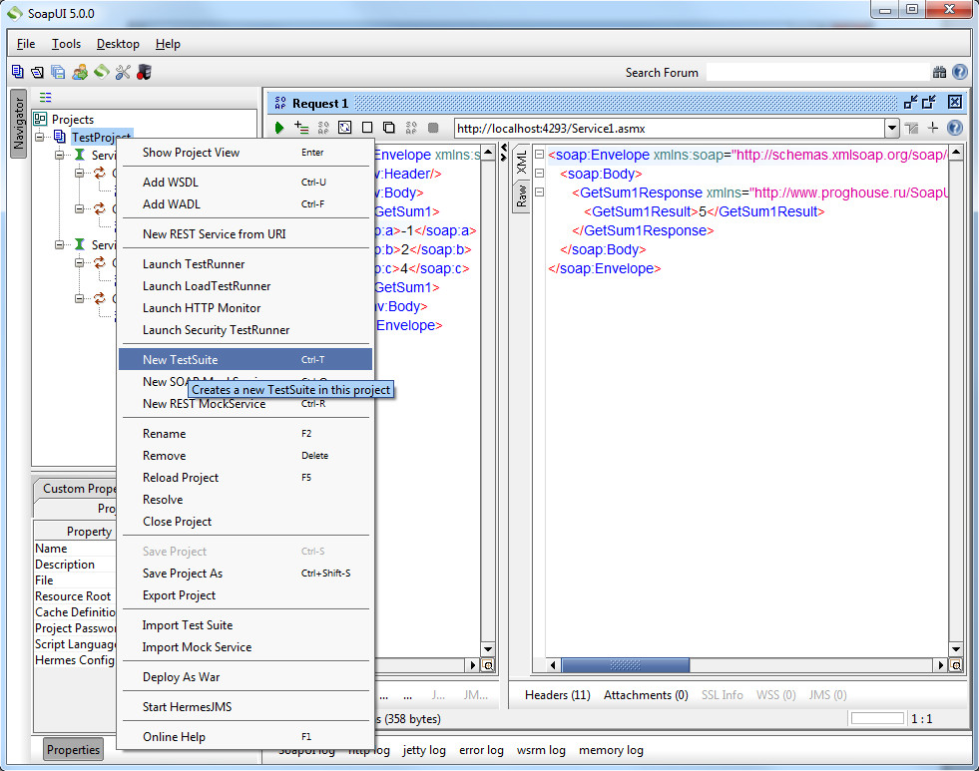The height and width of the screenshot is (771, 979).
Task: Click the plus icon beside endpoint field
Action: 933,128
